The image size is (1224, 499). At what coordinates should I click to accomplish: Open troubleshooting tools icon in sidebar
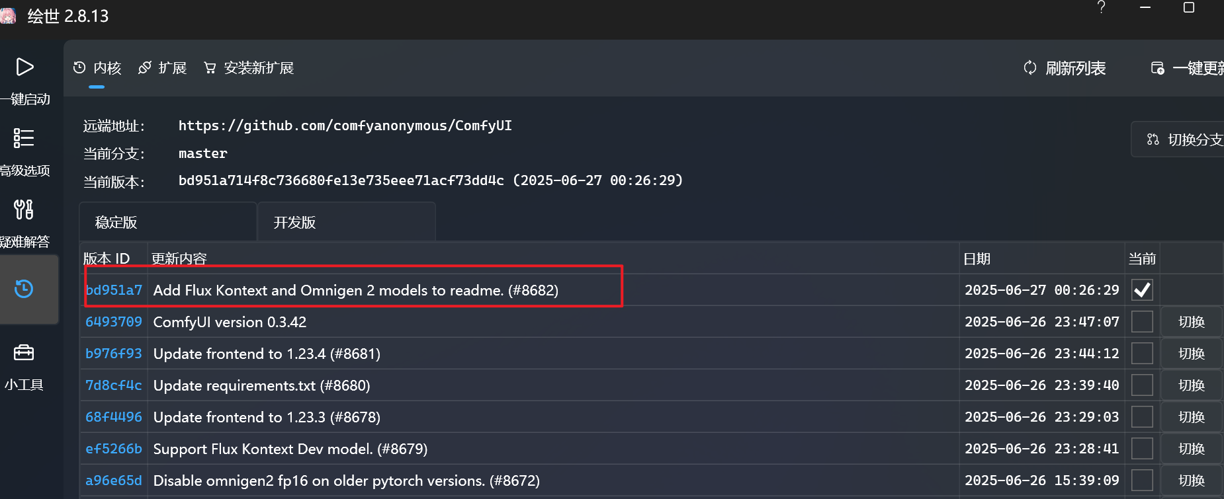pyautogui.click(x=24, y=210)
